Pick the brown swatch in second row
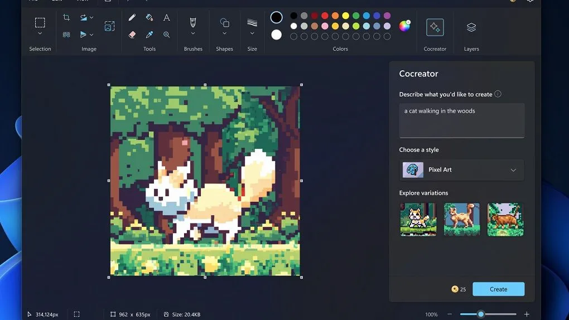 pos(314,26)
